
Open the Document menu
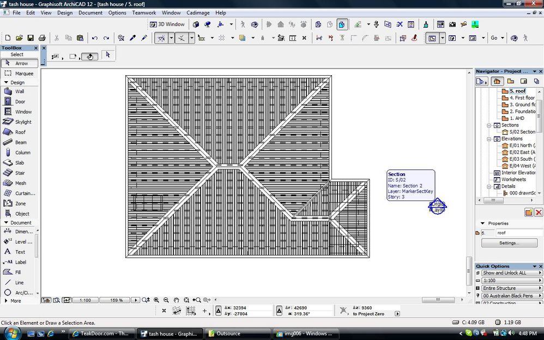click(90, 13)
